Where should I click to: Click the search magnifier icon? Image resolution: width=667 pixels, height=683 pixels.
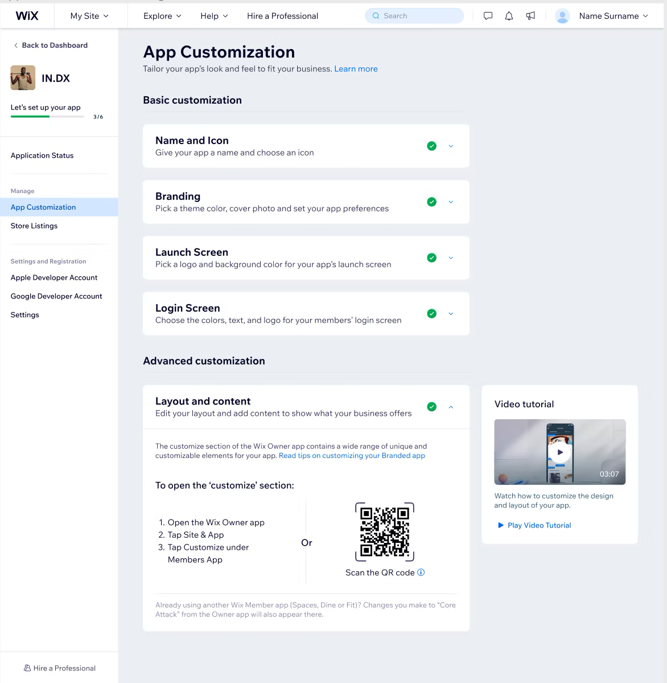[x=376, y=16]
